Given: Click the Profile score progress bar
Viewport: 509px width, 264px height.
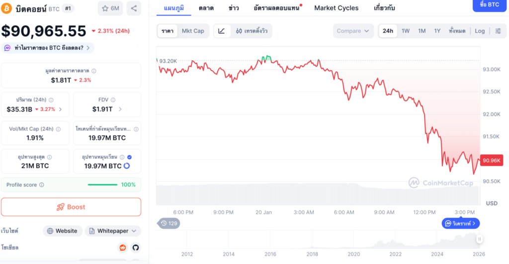Looking at the screenshot, I should click(102, 185).
